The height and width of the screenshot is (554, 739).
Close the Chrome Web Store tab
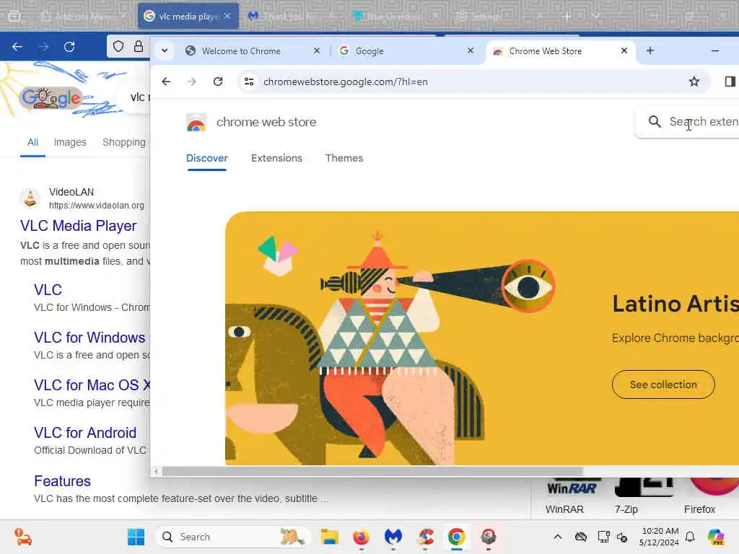(x=624, y=50)
